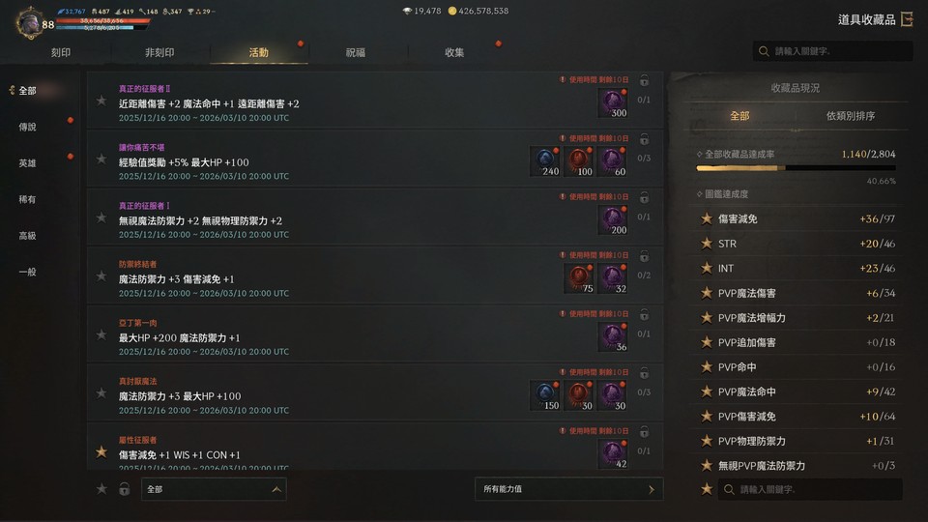Click the purple 200 item icon

[613, 220]
